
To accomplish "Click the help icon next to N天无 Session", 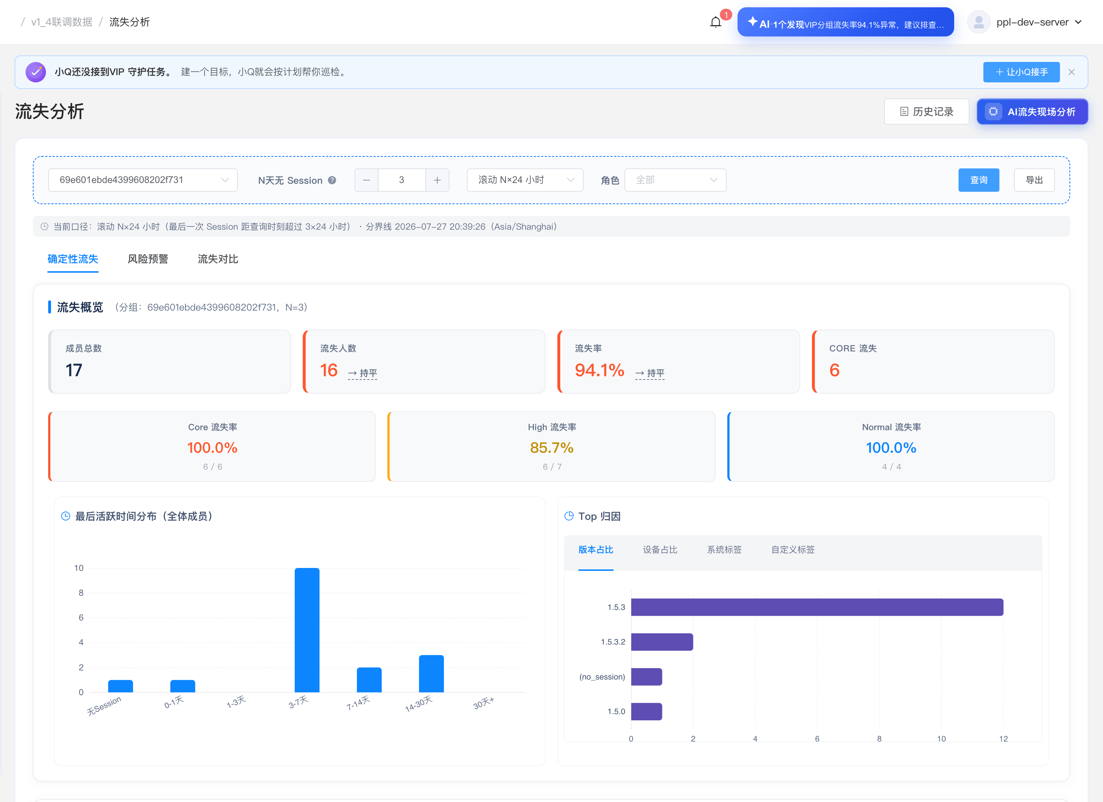I will point(332,180).
